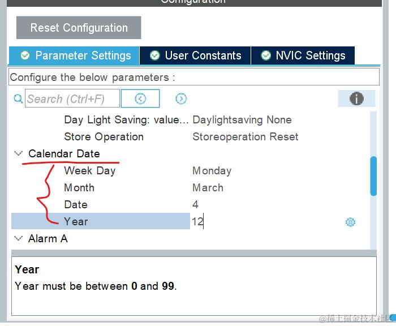Switch to NVIC Settings tab
Screen dimensions: 396x326
click(310, 55)
